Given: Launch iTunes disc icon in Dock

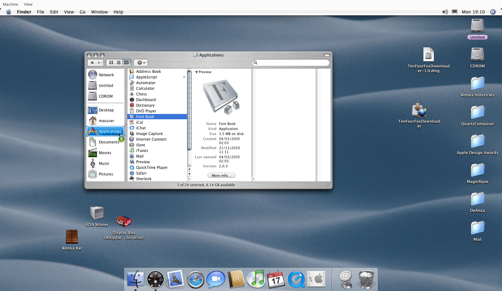Looking at the screenshot, I should pos(256,279).
